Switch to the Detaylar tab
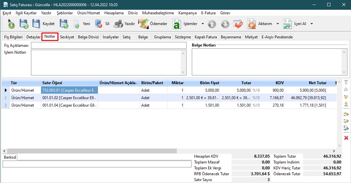The image size is (351, 183). coord(33,37)
